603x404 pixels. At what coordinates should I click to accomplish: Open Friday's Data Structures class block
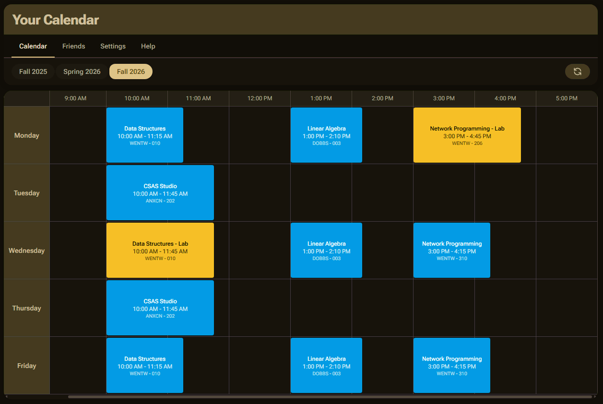pyautogui.click(x=145, y=366)
